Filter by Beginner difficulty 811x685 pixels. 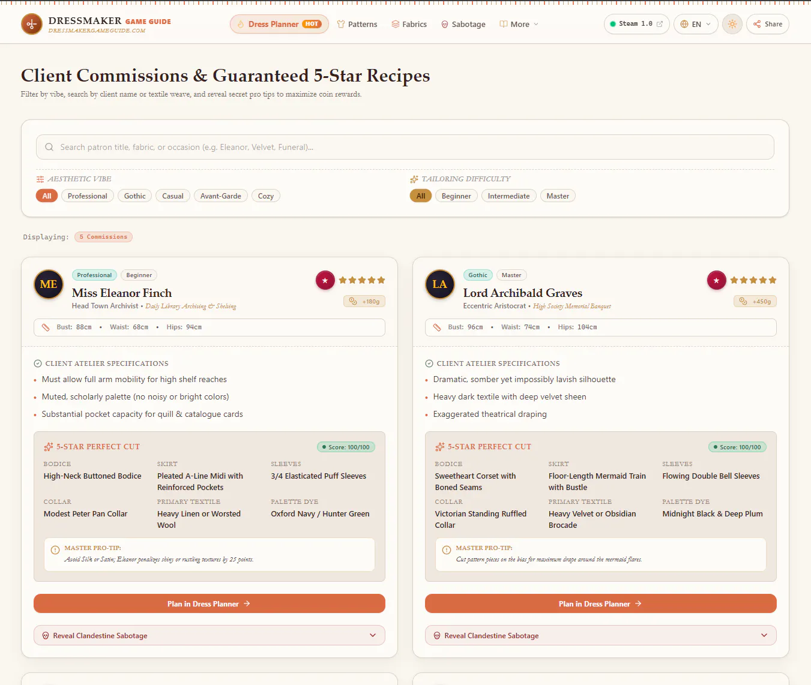pos(456,196)
